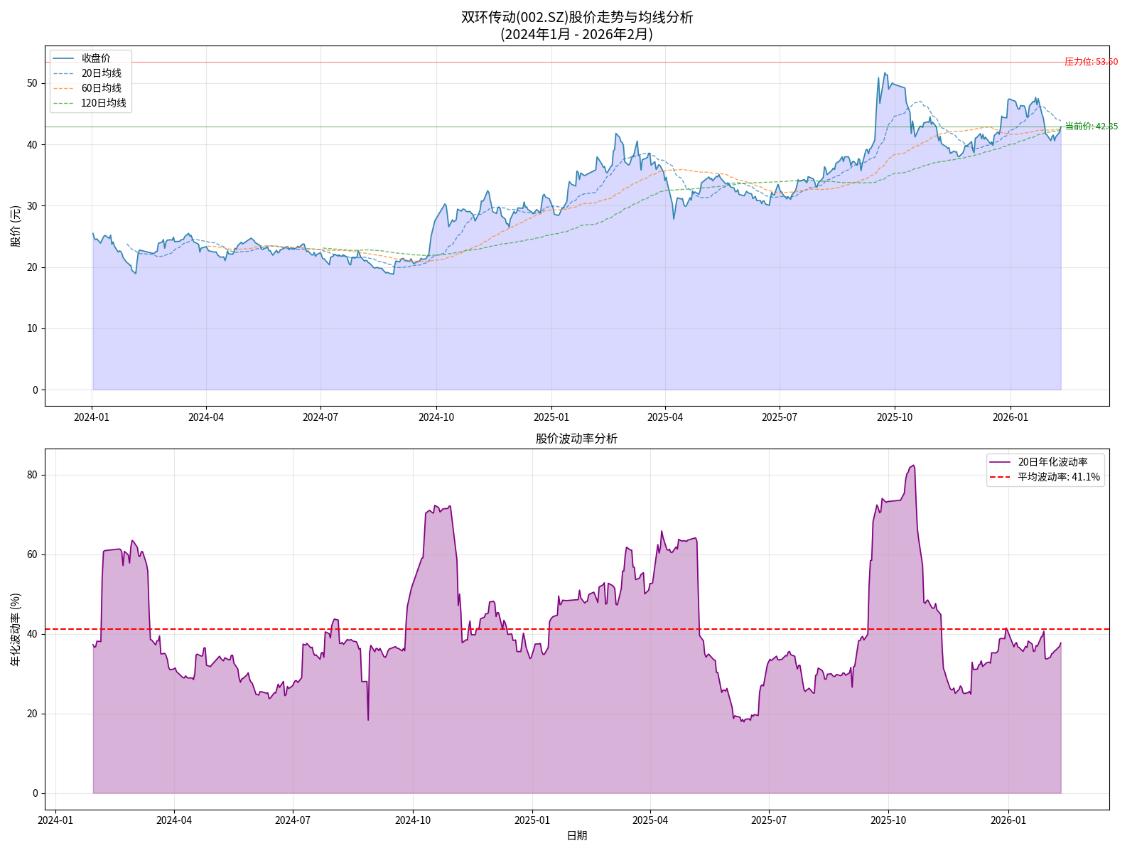Click the 股价波动率分析 subplot title
Image resolution: width=1137 pixels, height=853 pixels.
(x=576, y=439)
